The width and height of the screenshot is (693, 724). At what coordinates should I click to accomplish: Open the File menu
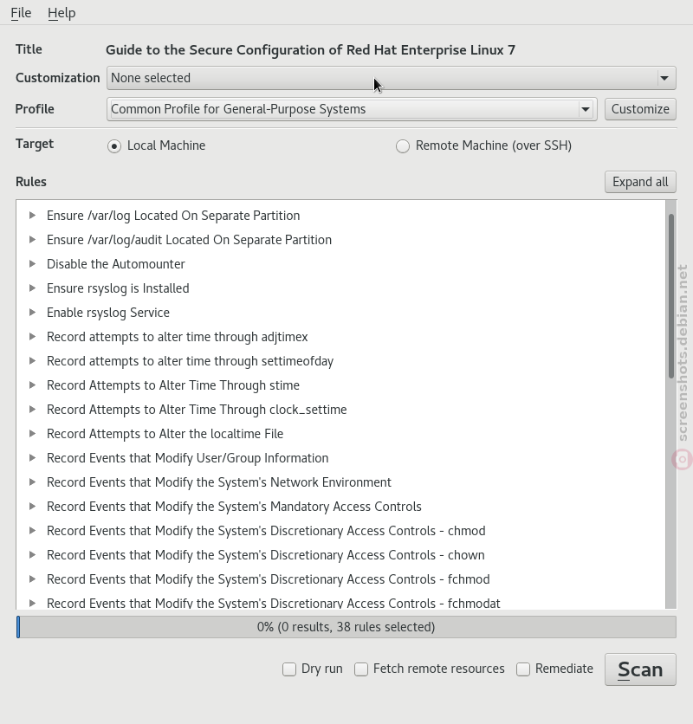tap(21, 13)
